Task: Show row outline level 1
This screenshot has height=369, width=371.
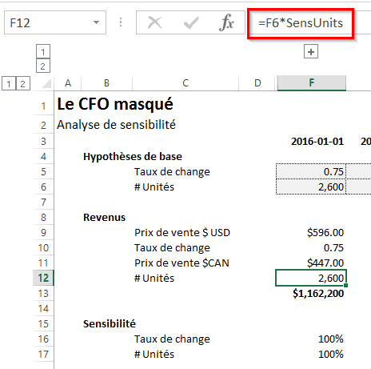Action: [x=9, y=83]
